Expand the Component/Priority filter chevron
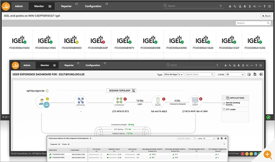 [224, 144]
